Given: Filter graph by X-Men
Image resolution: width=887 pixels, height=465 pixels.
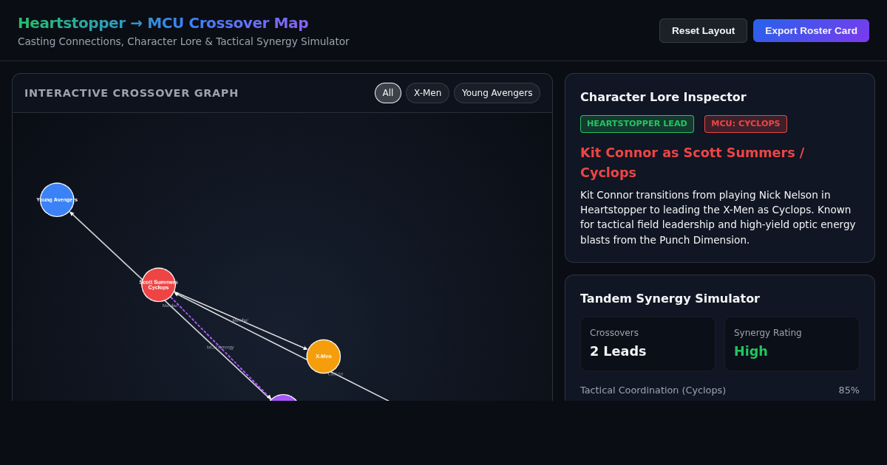Looking at the screenshot, I should coord(427,93).
